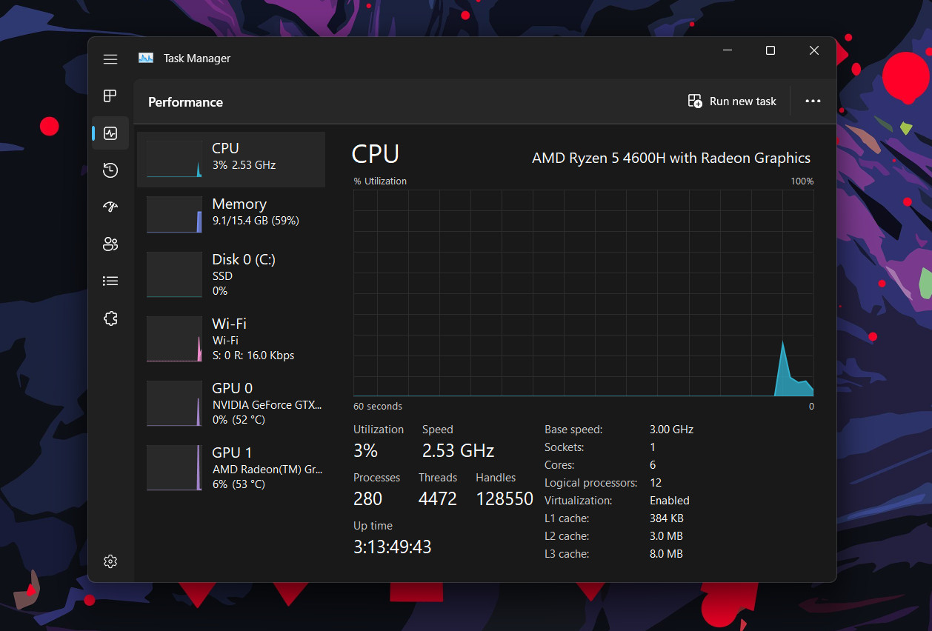Click the % Utilization graph label
This screenshot has height=631, width=932.
click(x=380, y=181)
